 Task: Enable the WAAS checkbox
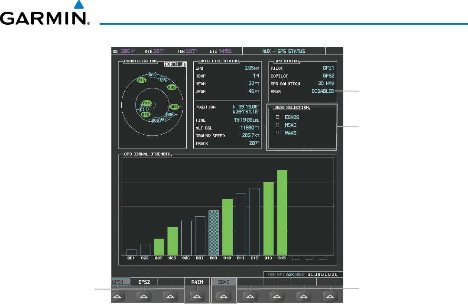point(278,133)
